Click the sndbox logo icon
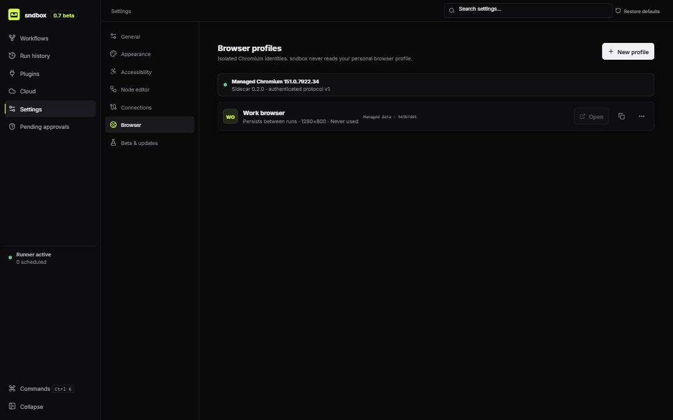 point(14,14)
